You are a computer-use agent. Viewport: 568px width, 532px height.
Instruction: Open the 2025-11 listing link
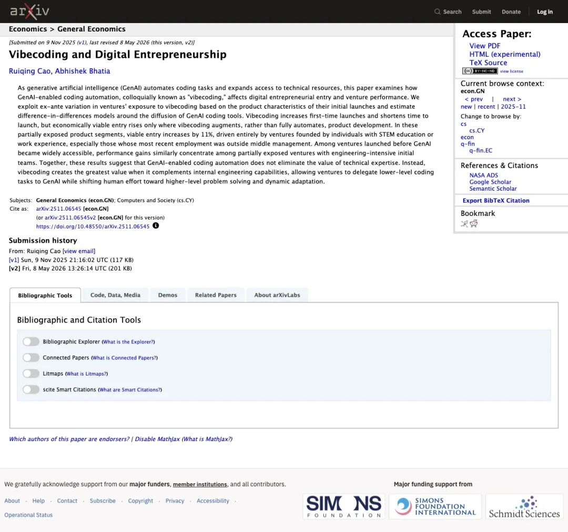(x=513, y=107)
